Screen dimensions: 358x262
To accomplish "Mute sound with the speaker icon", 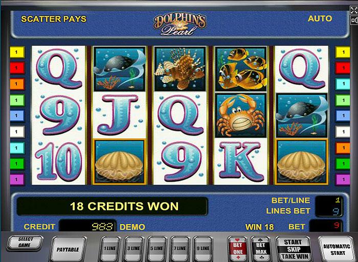I will tap(354, 20).
